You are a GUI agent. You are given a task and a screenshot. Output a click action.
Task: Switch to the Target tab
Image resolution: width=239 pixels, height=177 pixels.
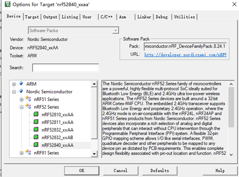point(32,17)
